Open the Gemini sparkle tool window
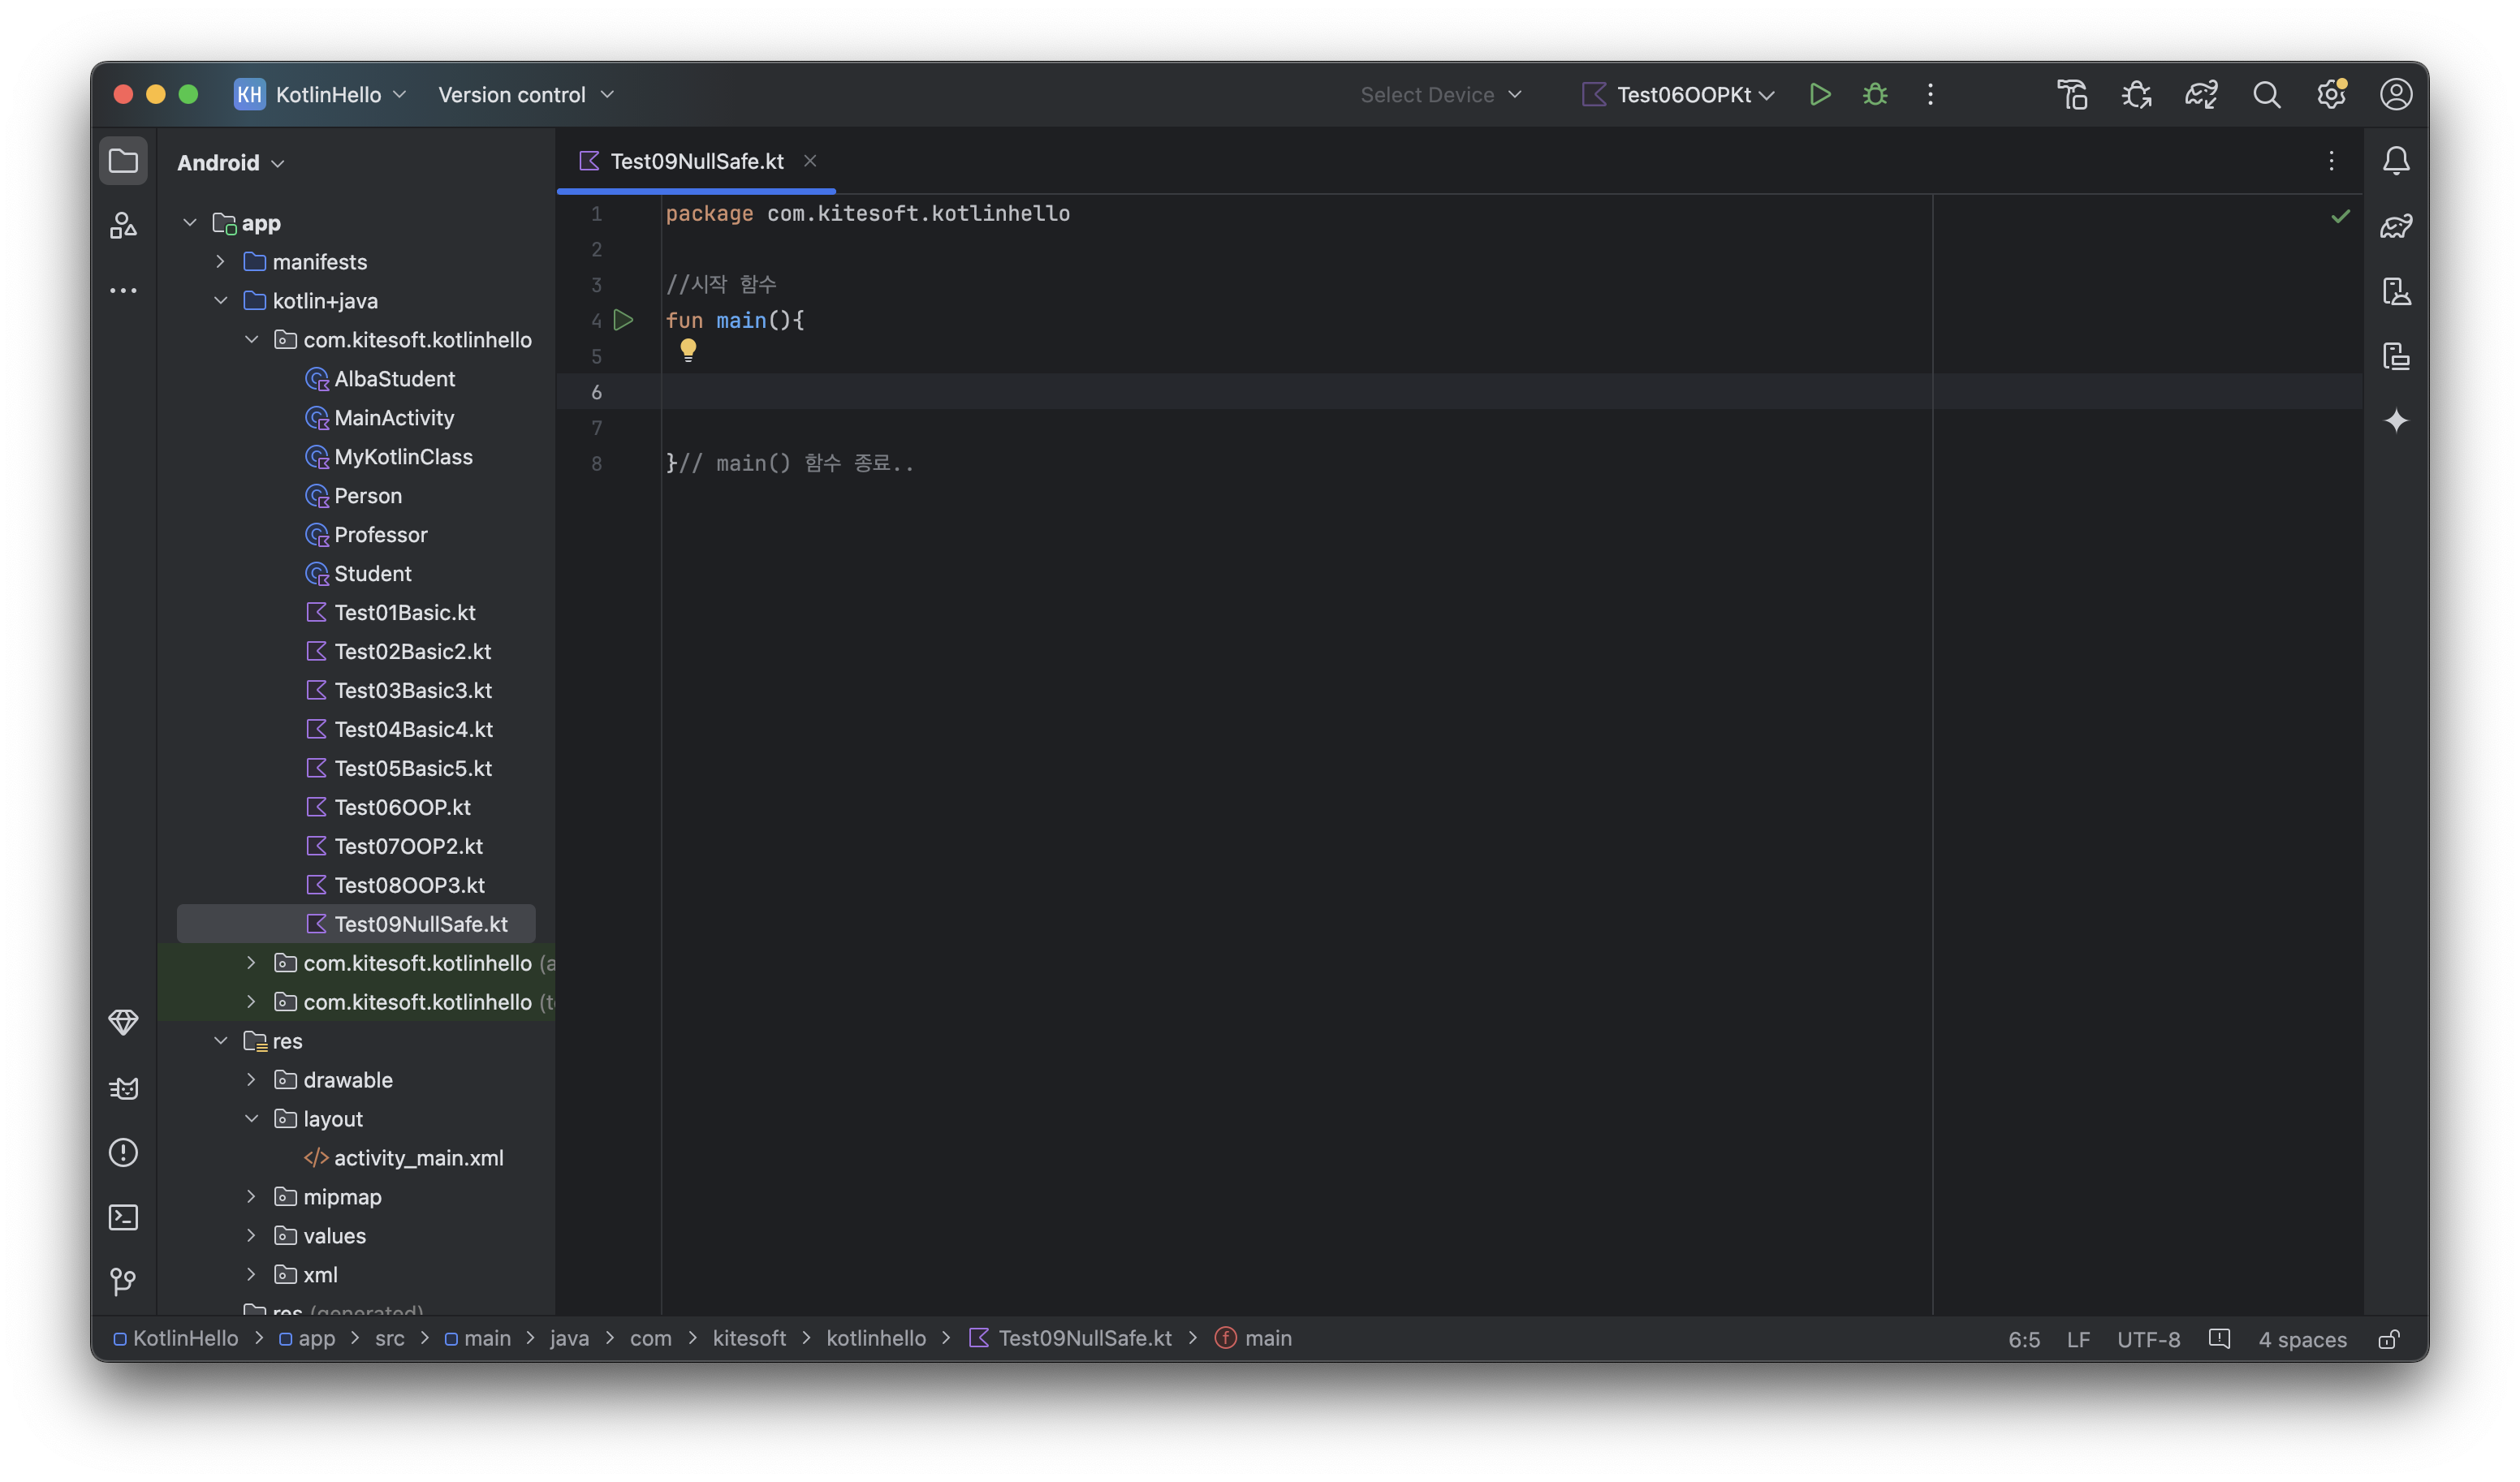This screenshot has width=2520, height=1482. point(2396,421)
